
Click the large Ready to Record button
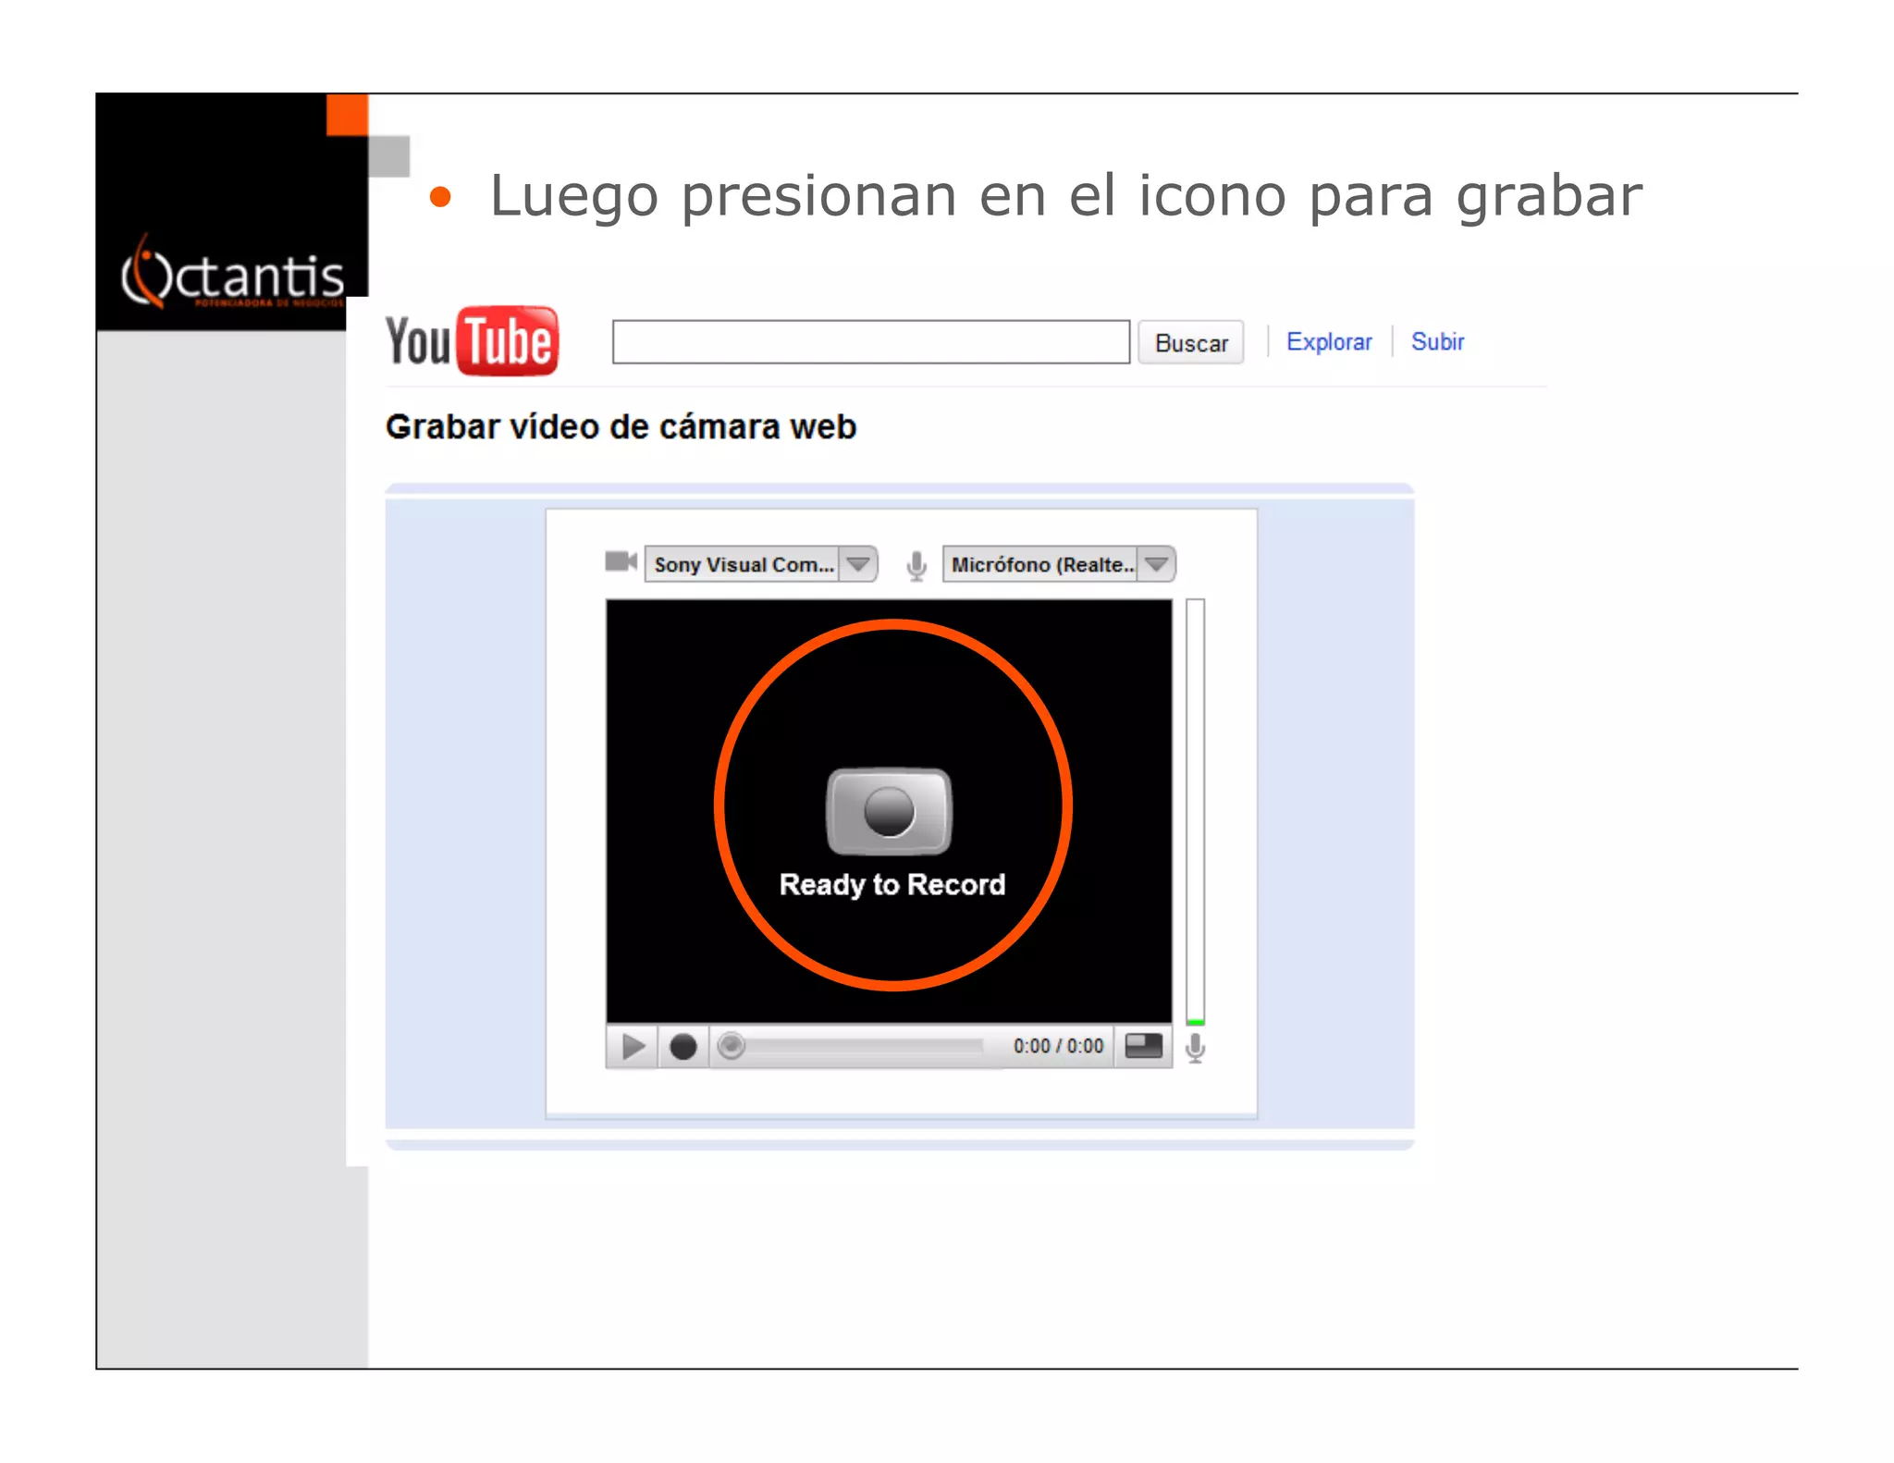click(889, 811)
